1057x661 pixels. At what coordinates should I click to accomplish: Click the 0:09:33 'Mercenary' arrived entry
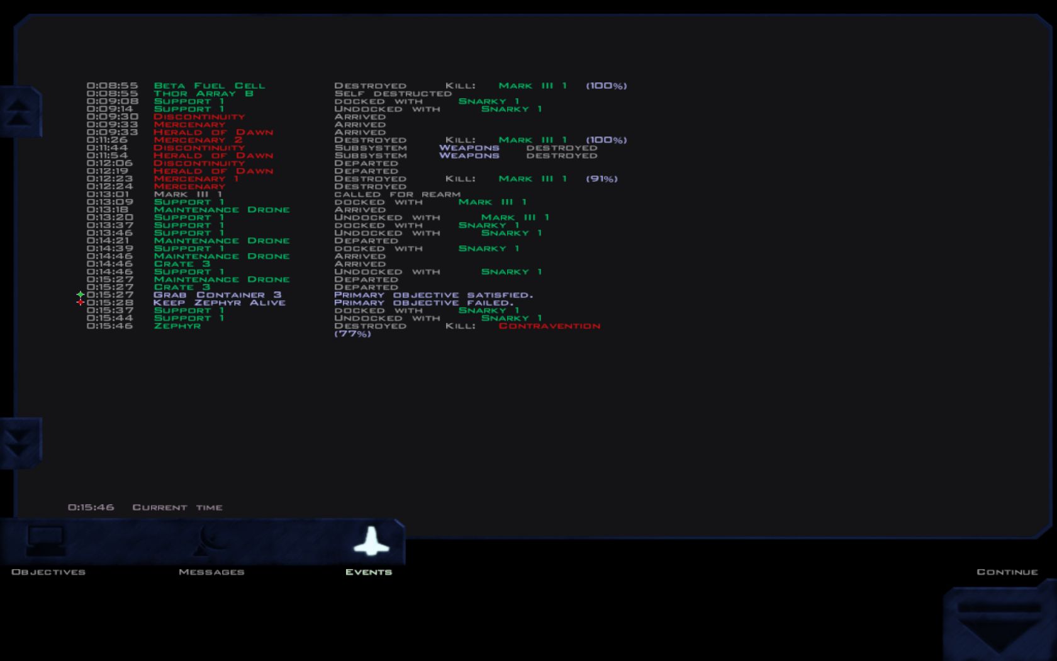pyautogui.click(x=189, y=124)
